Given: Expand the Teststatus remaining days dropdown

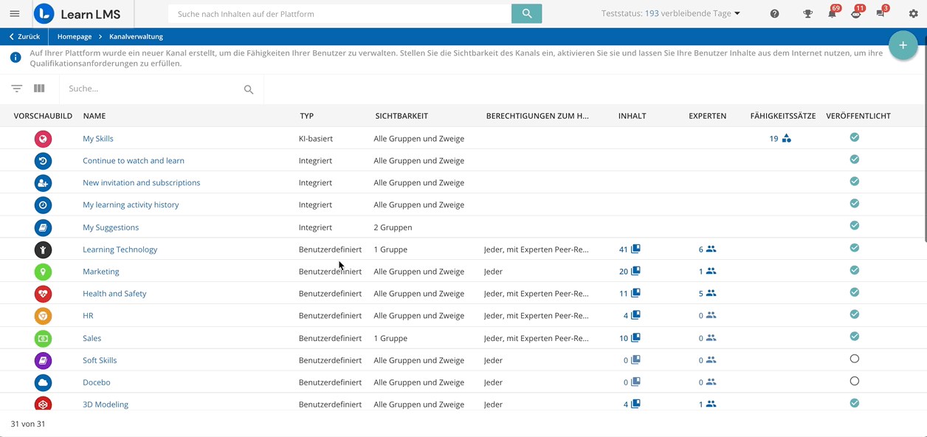Looking at the screenshot, I should [x=737, y=14].
